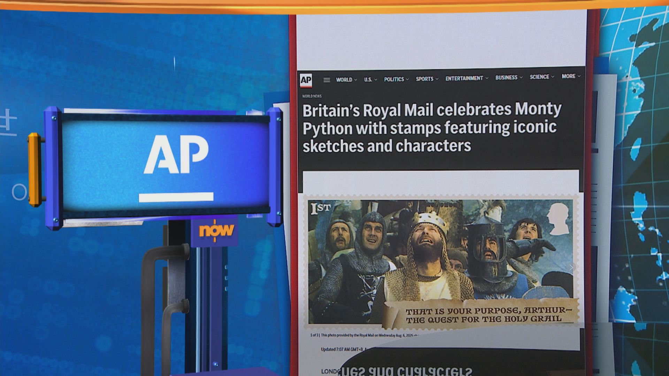Screen dimensions: 669x376
Task: Click the WORLD NEWS category link
Action: coord(312,96)
